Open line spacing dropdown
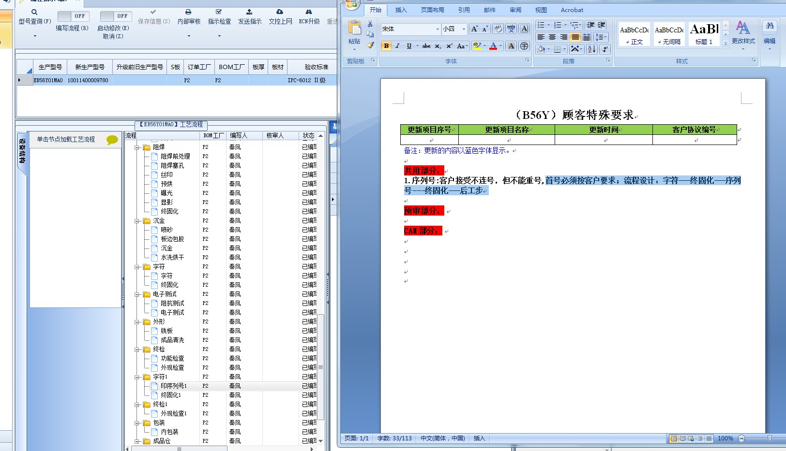Image resolution: width=786 pixels, height=451 pixels. point(601,37)
